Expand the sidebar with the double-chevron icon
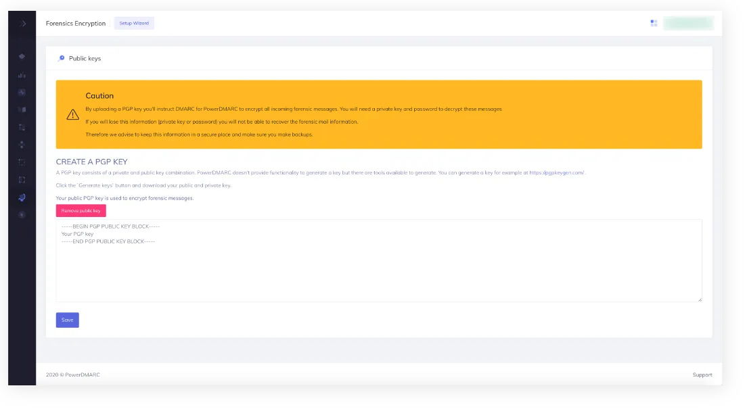 tap(22, 23)
